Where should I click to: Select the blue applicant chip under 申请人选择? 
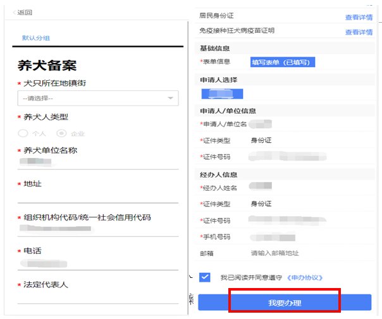click(x=221, y=93)
